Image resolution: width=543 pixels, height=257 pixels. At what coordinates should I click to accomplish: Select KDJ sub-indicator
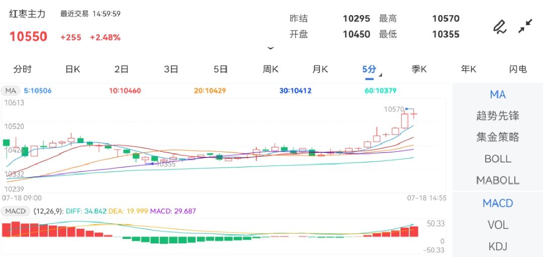pos(498,246)
